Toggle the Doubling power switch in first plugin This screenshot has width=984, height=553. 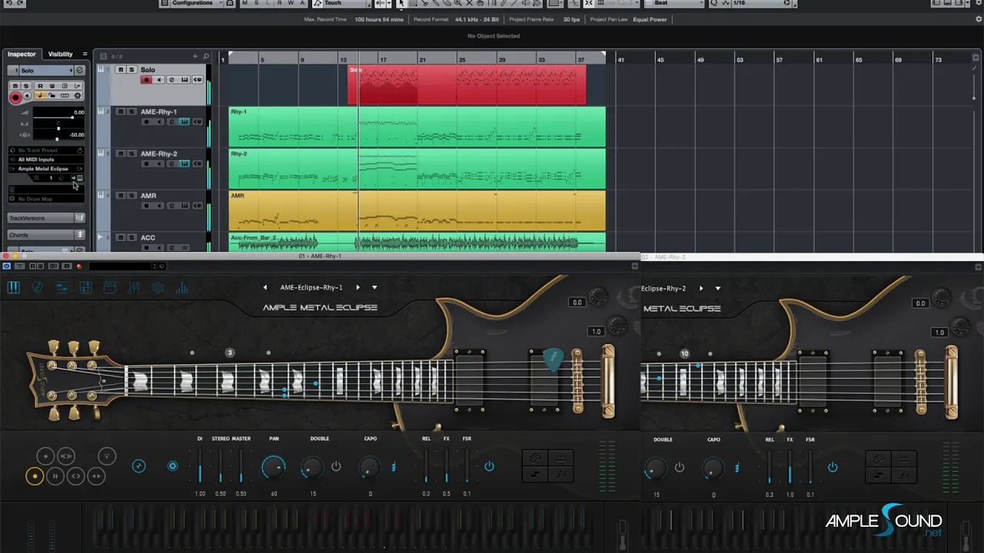click(336, 466)
